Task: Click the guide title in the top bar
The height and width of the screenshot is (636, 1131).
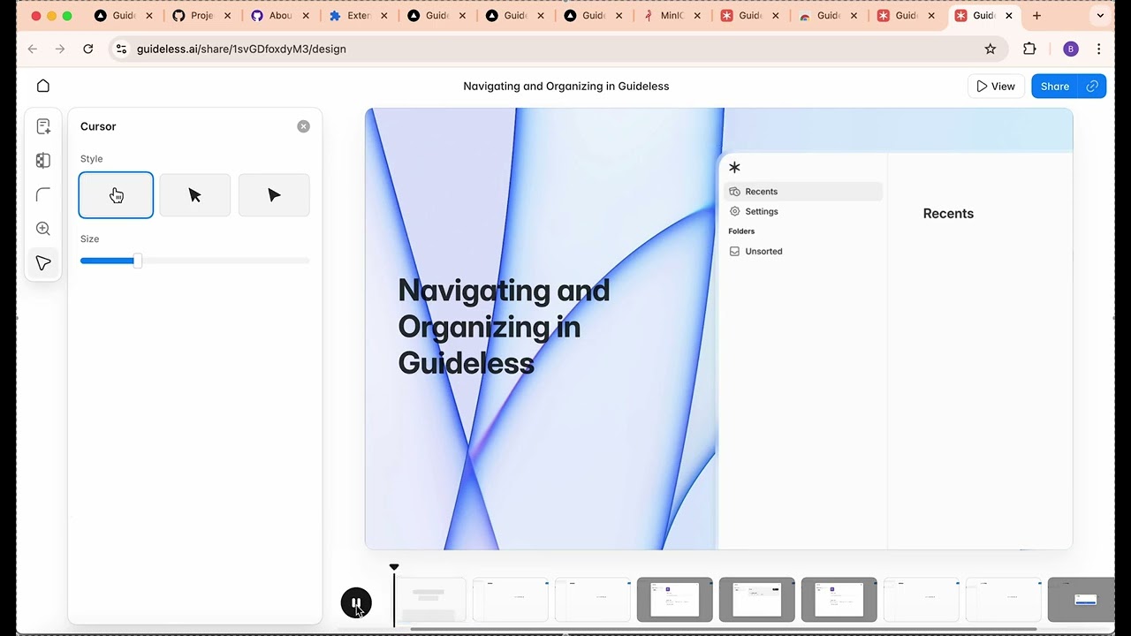Action: tap(566, 86)
